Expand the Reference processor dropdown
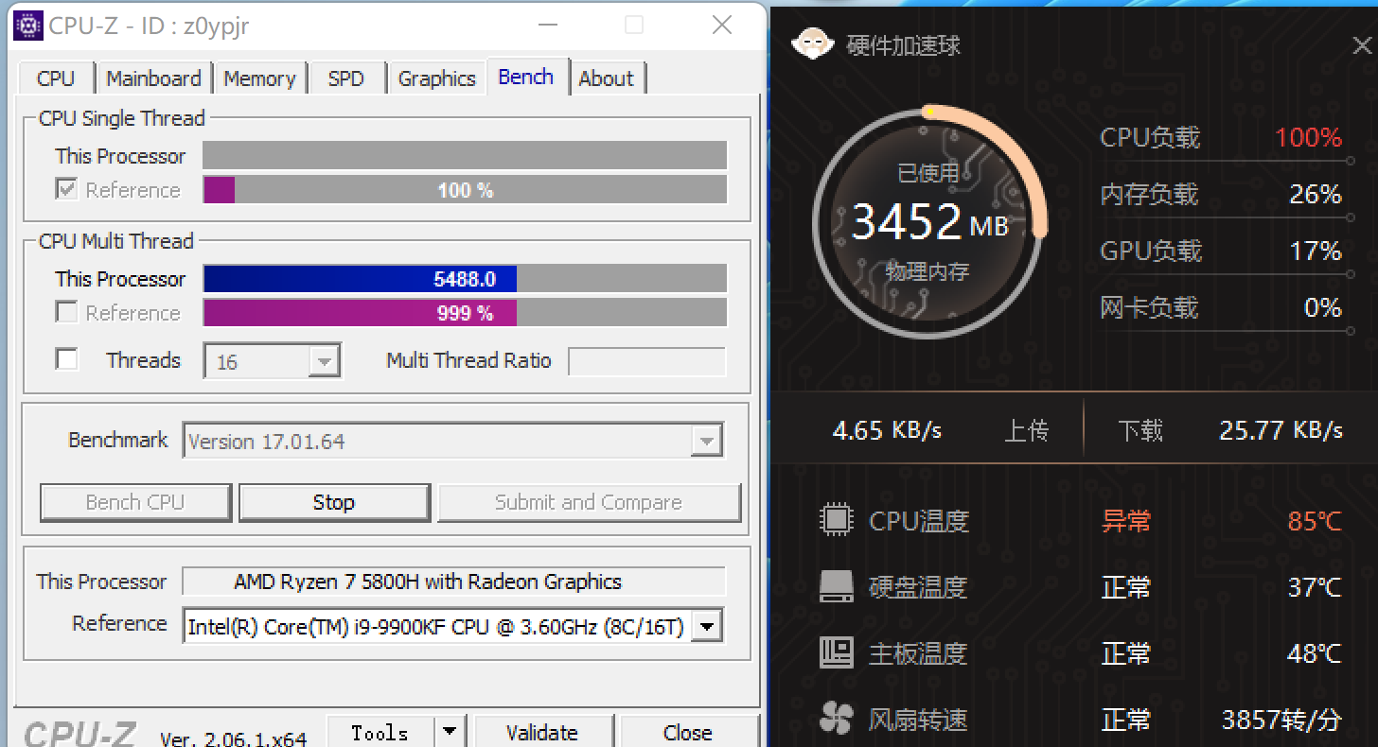Viewport: 1378px width, 747px height. [x=706, y=625]
